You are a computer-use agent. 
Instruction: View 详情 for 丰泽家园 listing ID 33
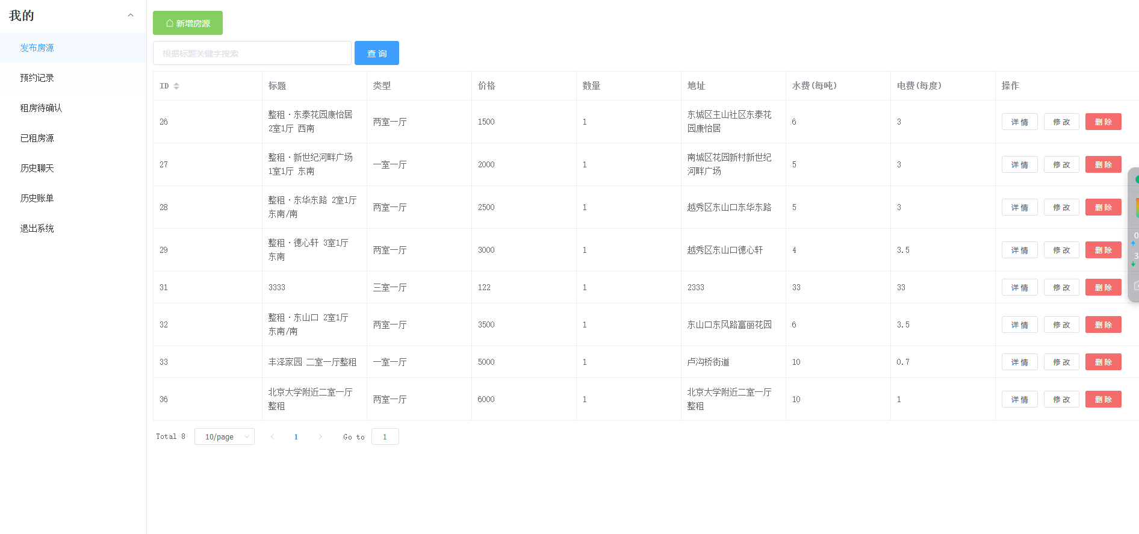tap(1020, 362)
